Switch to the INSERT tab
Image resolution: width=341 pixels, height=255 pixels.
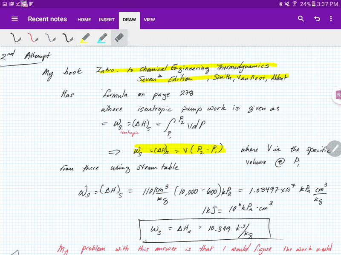tap(107, 20)
